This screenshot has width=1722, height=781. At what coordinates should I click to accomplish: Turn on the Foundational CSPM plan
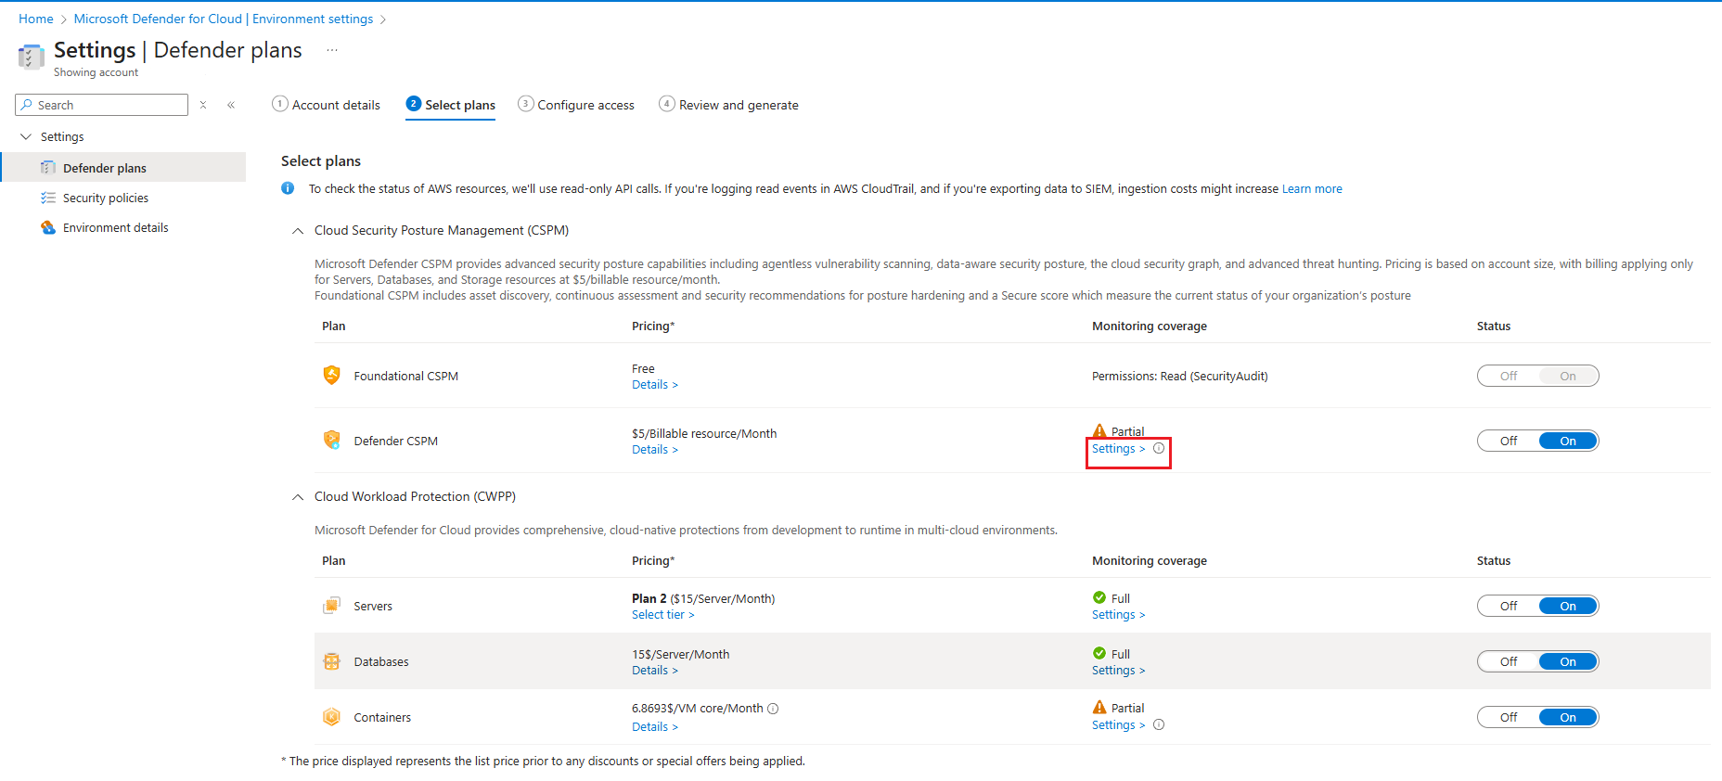(x=1568, y=376)
